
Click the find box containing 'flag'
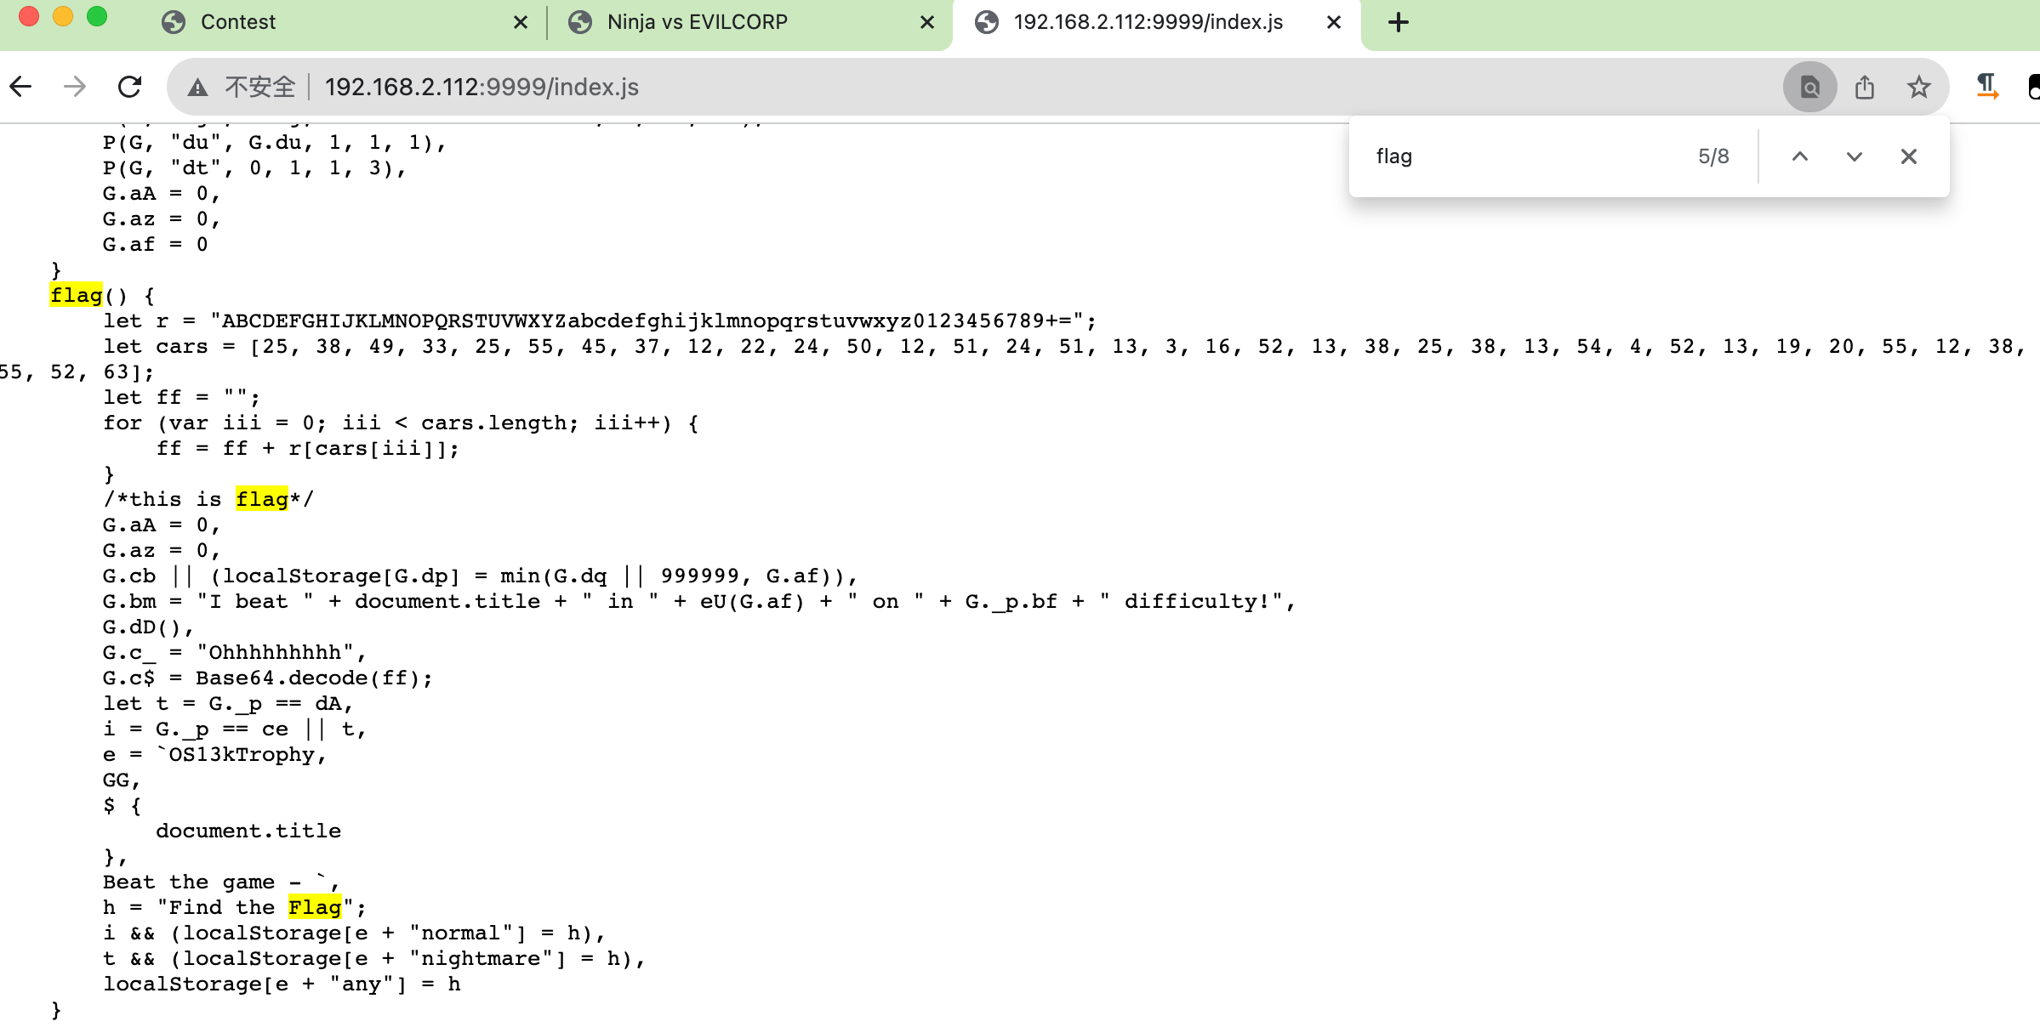point(1523,156)
